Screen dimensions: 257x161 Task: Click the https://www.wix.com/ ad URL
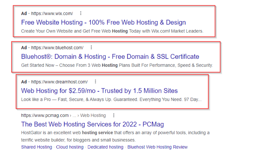(52, 13)
